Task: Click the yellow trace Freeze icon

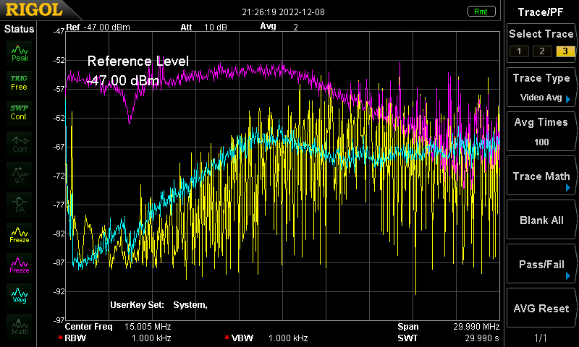Action: pos(20,234)
